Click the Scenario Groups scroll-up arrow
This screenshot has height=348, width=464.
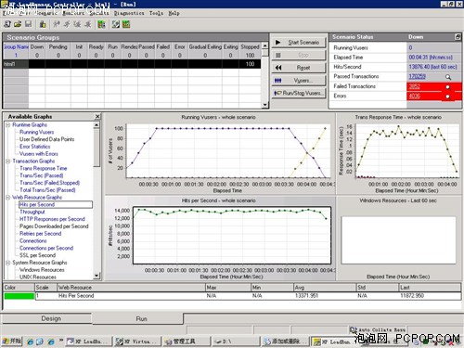pyautogui.click(x=265, y=45)
